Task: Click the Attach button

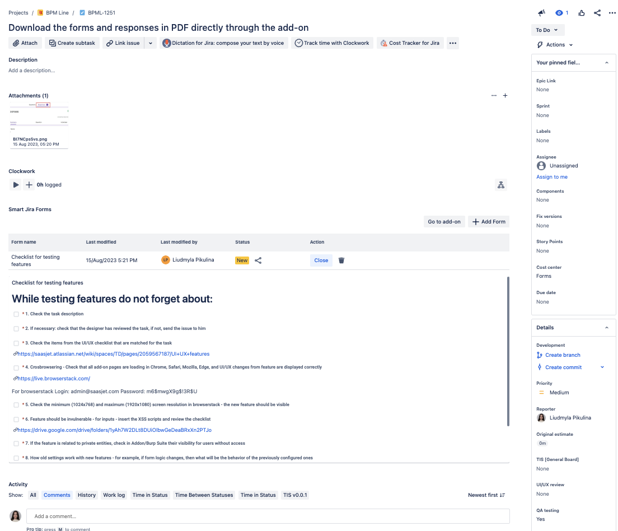Action: (25, 43)
